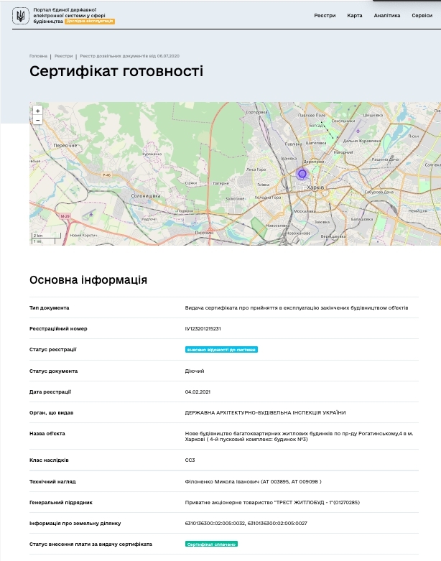Select the registration date 04.02.2021
The image size is (441, 561).
pyautogui.click(x=198, y=391)
